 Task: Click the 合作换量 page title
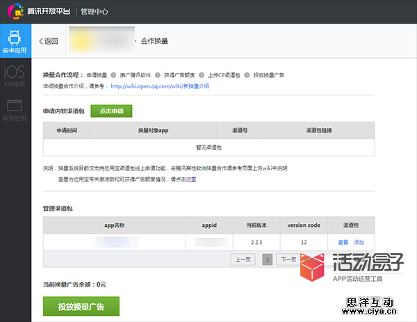154,41
